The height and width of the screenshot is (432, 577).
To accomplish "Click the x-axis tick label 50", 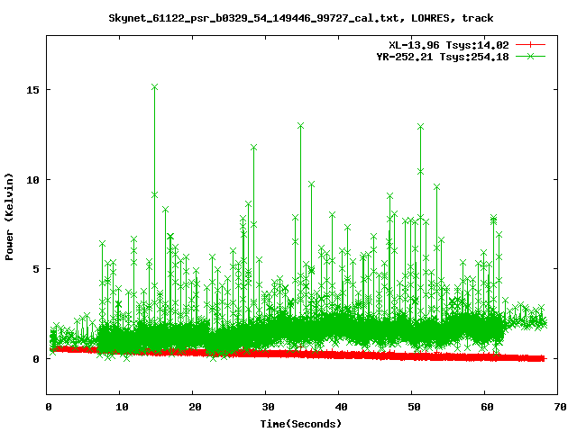I will 414,407.
